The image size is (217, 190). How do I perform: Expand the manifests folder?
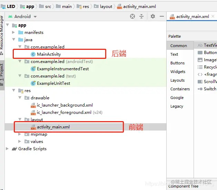13,32
